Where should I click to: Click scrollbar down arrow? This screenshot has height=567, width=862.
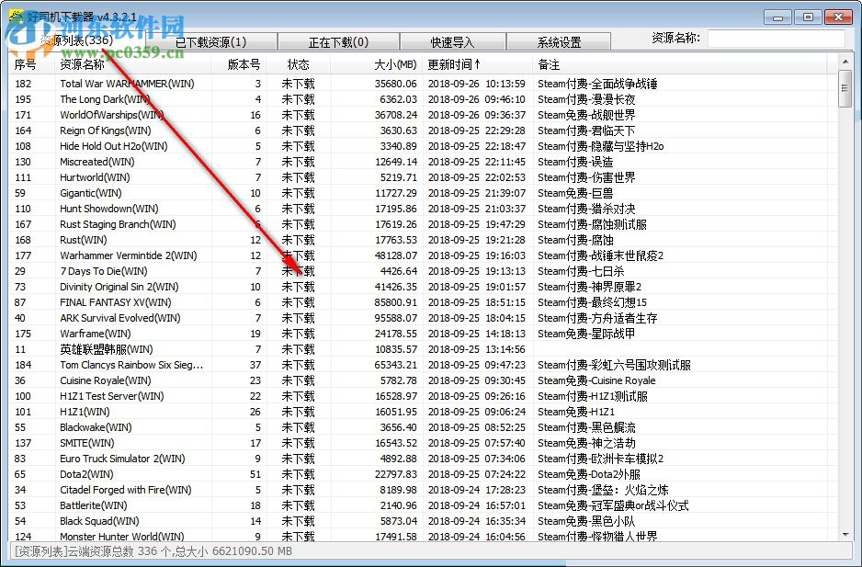tap(845, 535)
